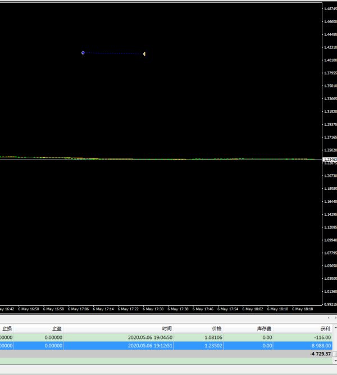The image size is (337, 375).
Task: Click the 库存费 column header
Action: coord(264,328)
